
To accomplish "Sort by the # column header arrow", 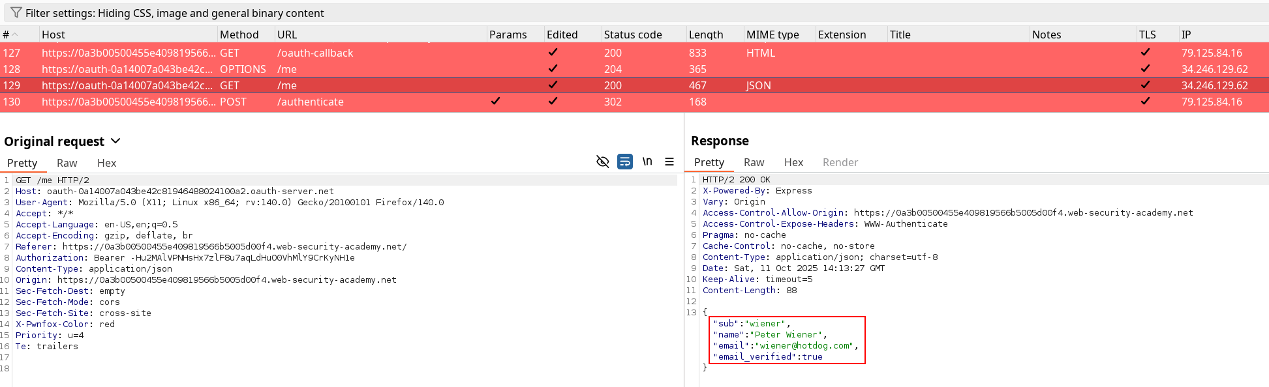I will pos(15,35).
